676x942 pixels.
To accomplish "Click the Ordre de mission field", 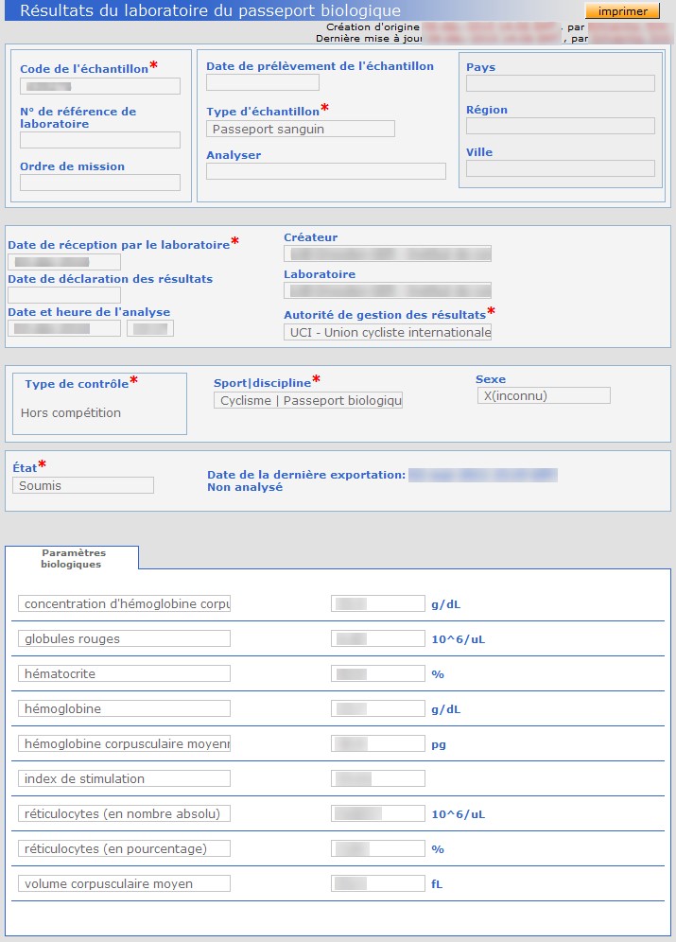I will click(99, 183).
